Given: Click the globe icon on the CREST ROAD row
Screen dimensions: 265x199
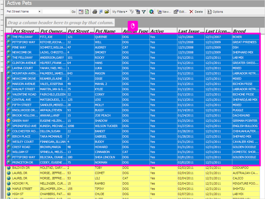Looking at the screenshot, I should 9,147.
